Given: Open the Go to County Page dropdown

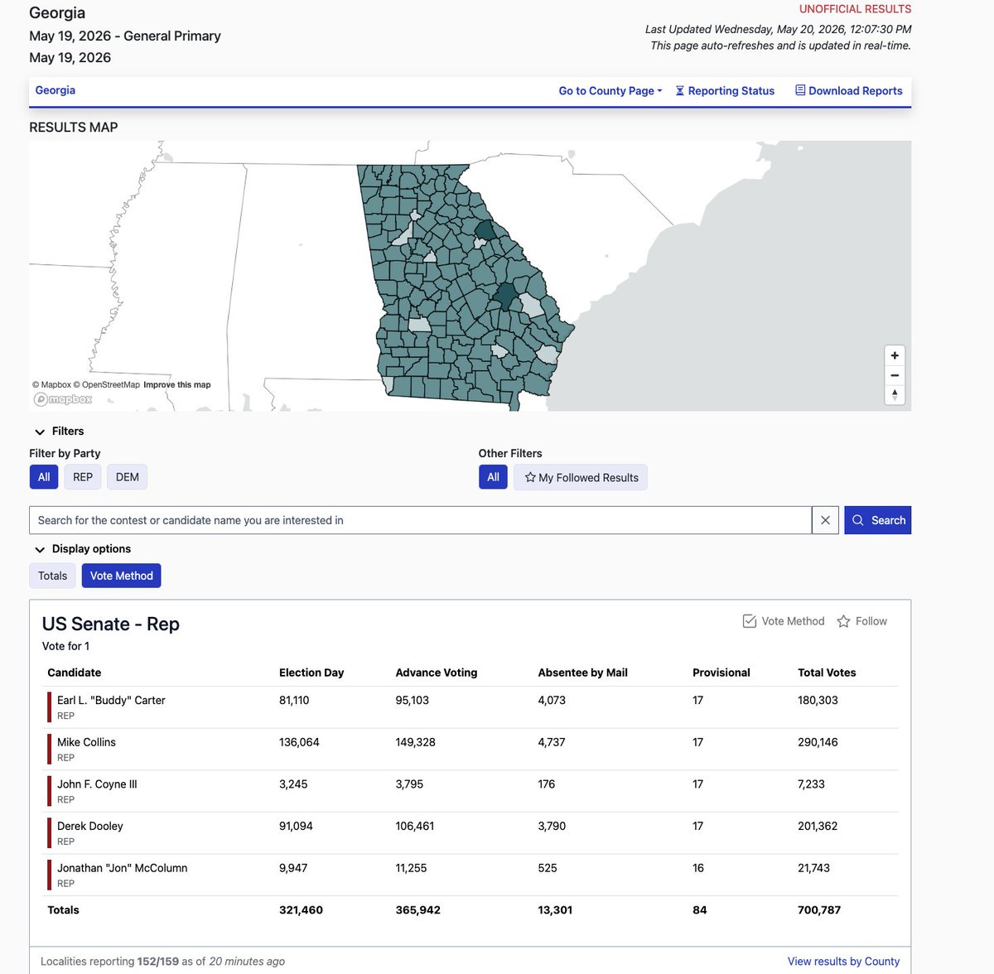Looking at the screenshot, I should [610, 91].
